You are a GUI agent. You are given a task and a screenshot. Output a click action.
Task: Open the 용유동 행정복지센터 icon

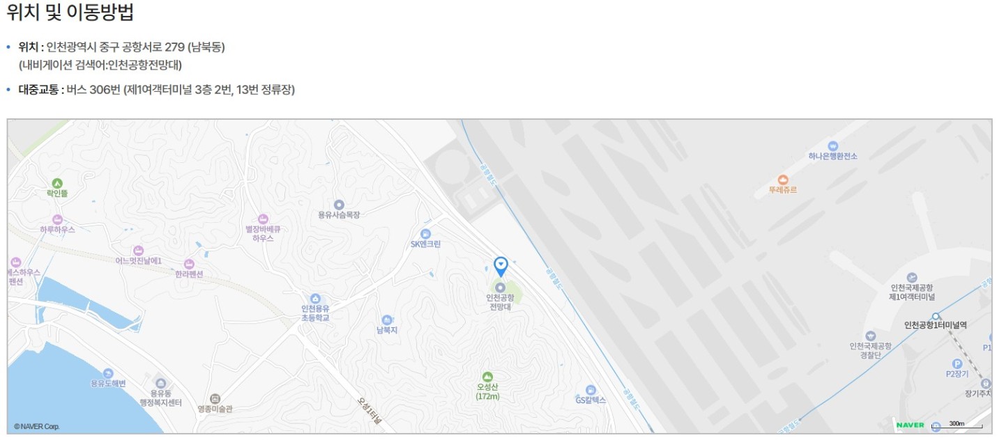click(x=161, y=384)
